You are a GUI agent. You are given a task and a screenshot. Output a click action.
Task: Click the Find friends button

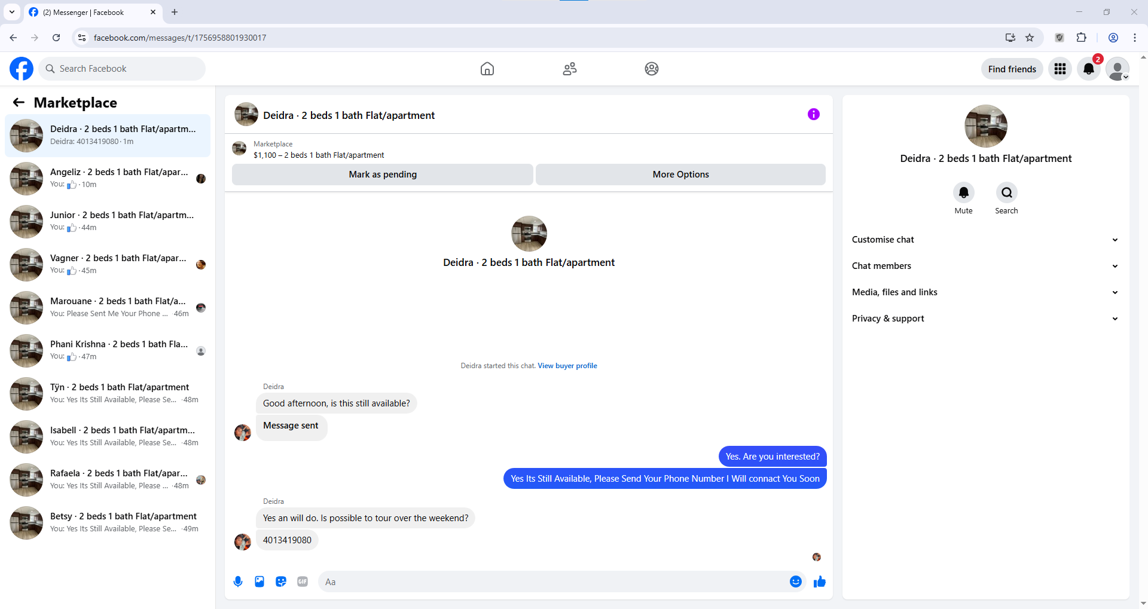(1012, 69)
